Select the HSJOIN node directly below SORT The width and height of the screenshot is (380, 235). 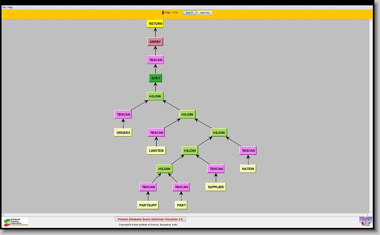[155, 96]
